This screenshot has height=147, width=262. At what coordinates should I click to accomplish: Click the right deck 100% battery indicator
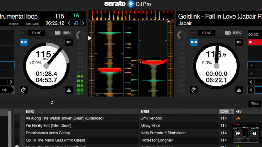coord(233,33)
